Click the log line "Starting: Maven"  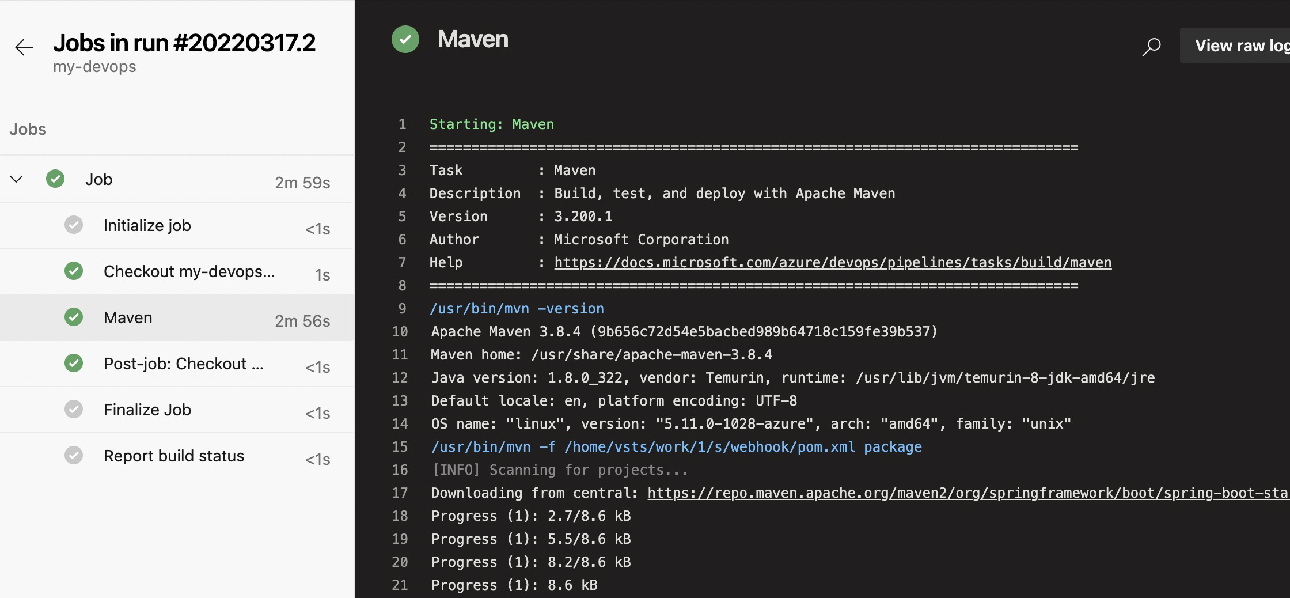click(492, 124)
